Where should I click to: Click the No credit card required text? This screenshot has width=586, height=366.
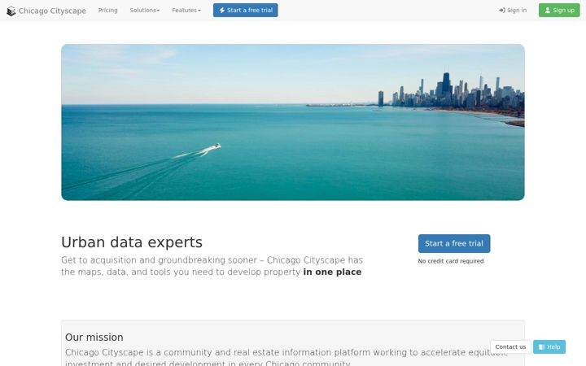click(451, 261)
